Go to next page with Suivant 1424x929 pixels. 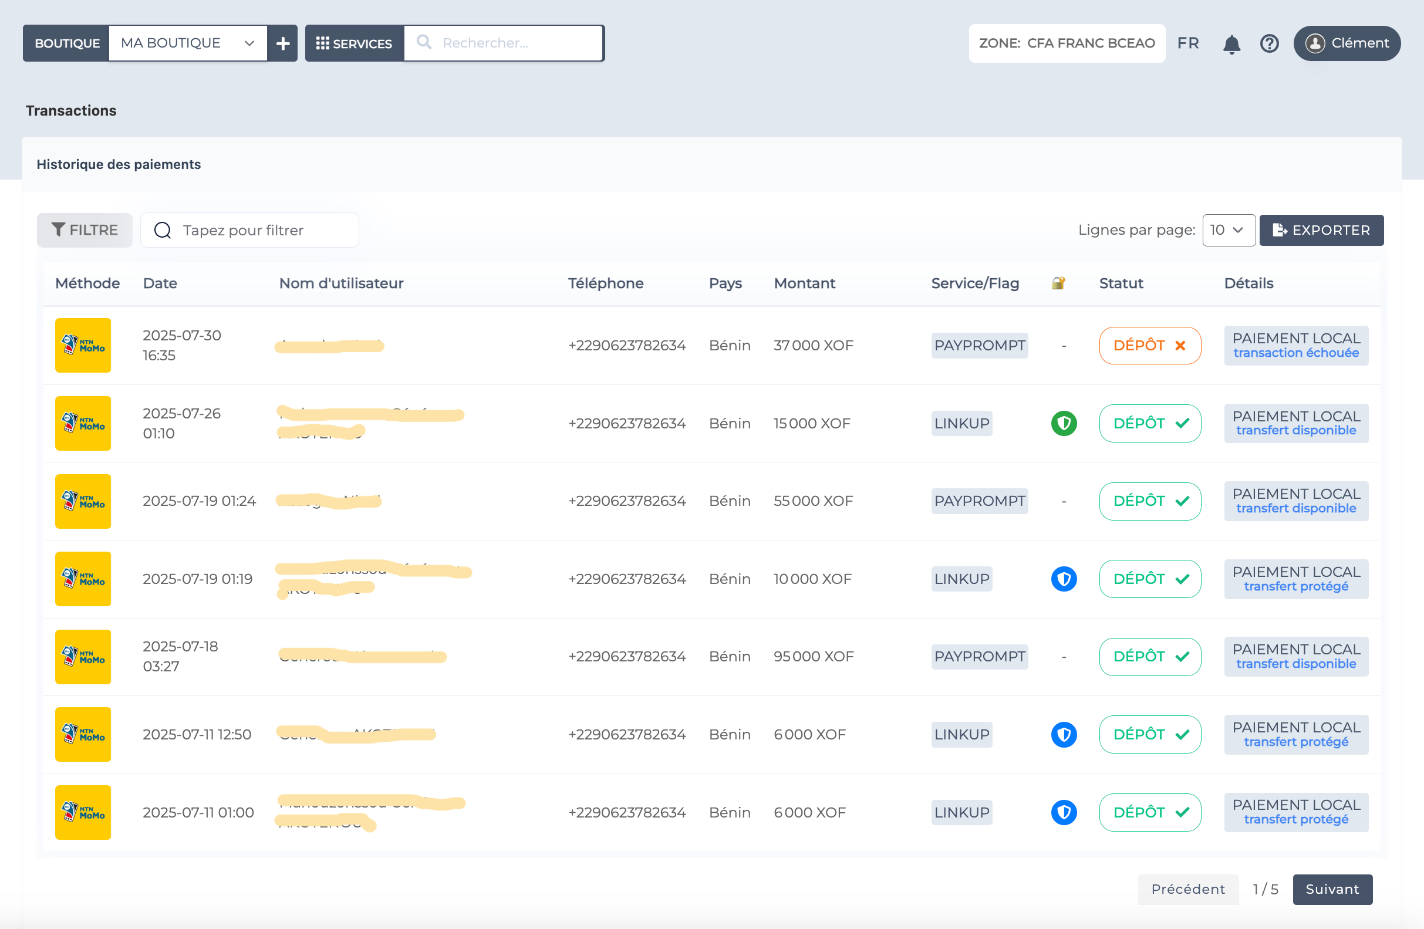click(1332, 890)
